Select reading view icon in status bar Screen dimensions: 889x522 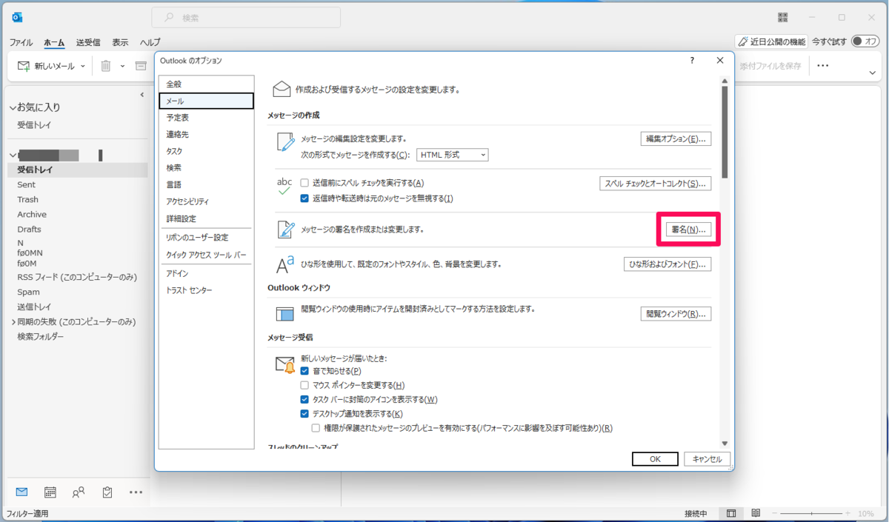(756, 514)
